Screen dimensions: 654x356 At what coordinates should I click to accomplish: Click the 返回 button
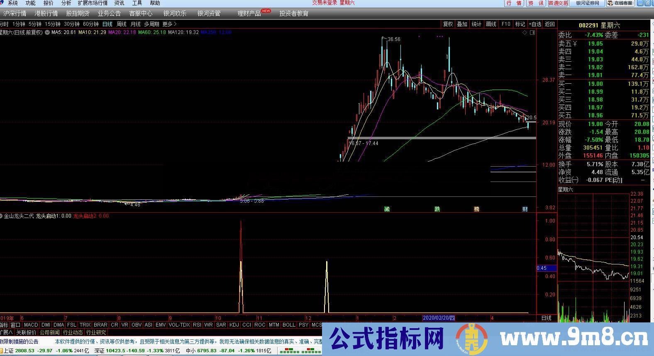tap(550, 24)
